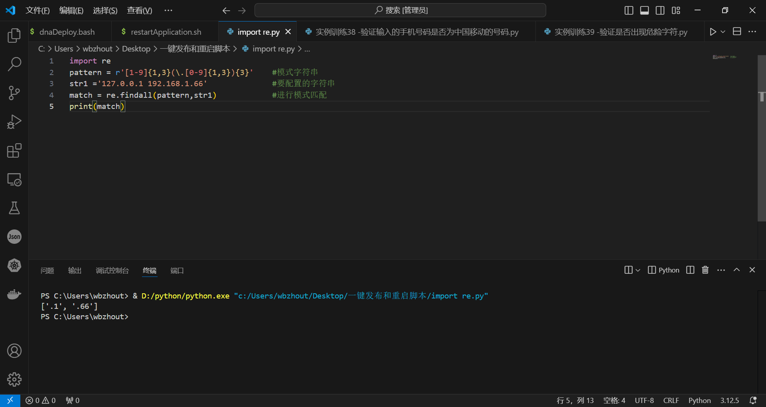Viewport: 766px width, 407px height.
Task: Open the Testing flask view
Action: [14, 208]
